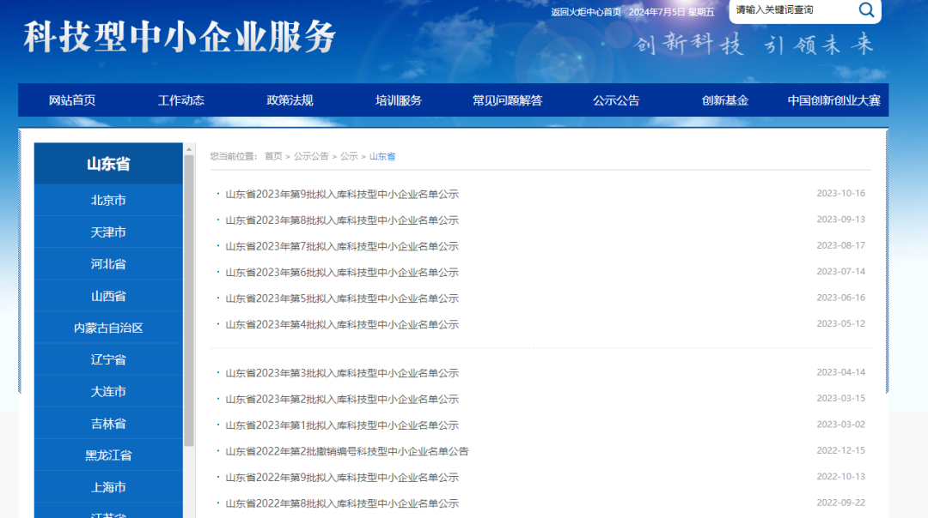
Task: Click 返回火炬中心首页 link at top
Action: [x=585, y=12]
